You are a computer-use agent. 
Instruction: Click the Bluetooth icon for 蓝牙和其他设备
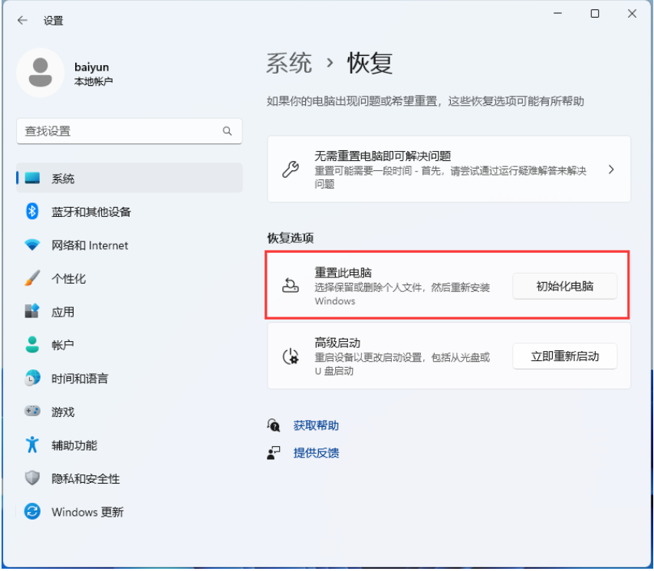[32, 212]
